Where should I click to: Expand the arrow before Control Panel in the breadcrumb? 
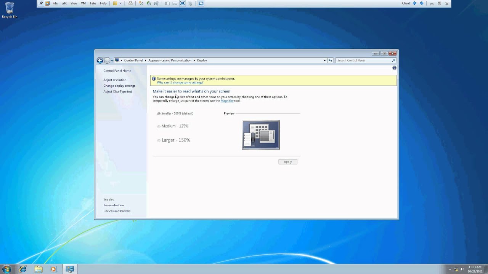pos(122,60)
